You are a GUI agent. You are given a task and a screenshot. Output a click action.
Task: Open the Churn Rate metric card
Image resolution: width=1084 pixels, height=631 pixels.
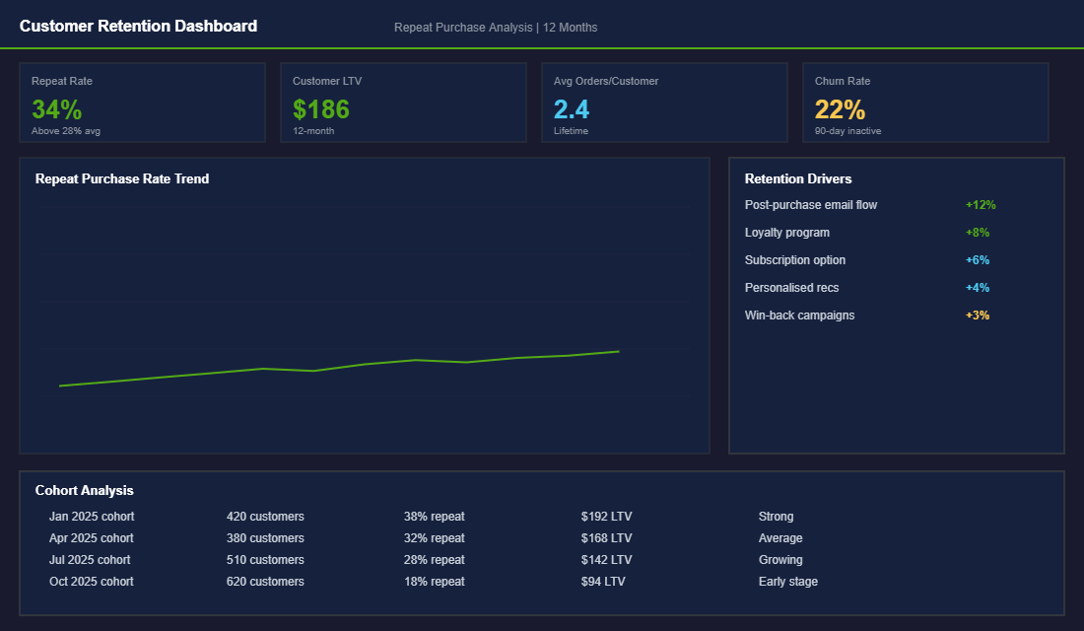(x=925, y=102)
